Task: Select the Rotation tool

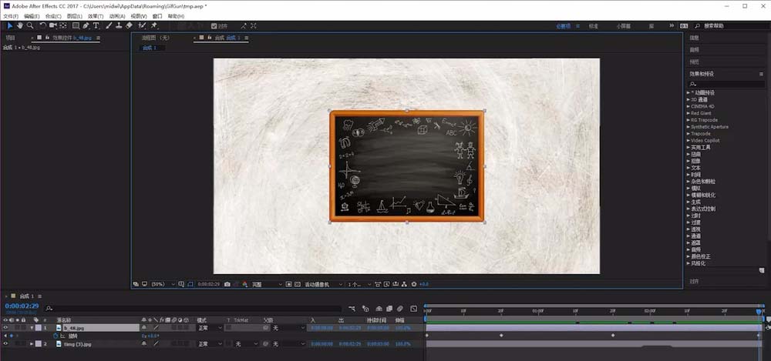Action: [42, 25]
